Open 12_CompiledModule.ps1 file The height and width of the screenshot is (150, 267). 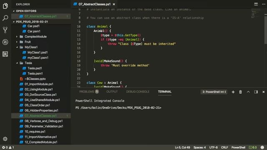pyautogui.click(x=41, y=142)
